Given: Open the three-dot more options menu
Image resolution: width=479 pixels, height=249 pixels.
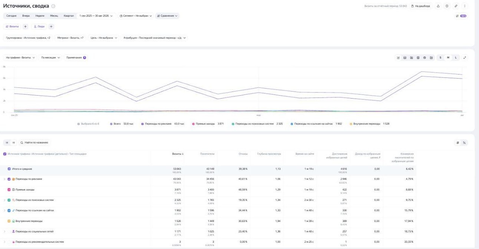Looking at the screenshot, I should (x=465, y=6).
